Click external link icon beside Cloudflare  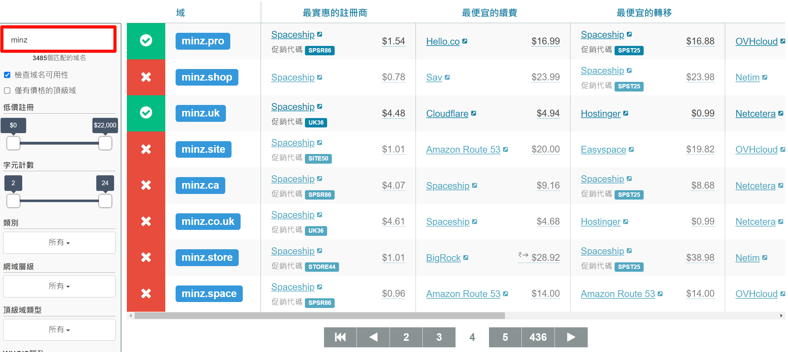pyautogui.click(x=474, y=113)
